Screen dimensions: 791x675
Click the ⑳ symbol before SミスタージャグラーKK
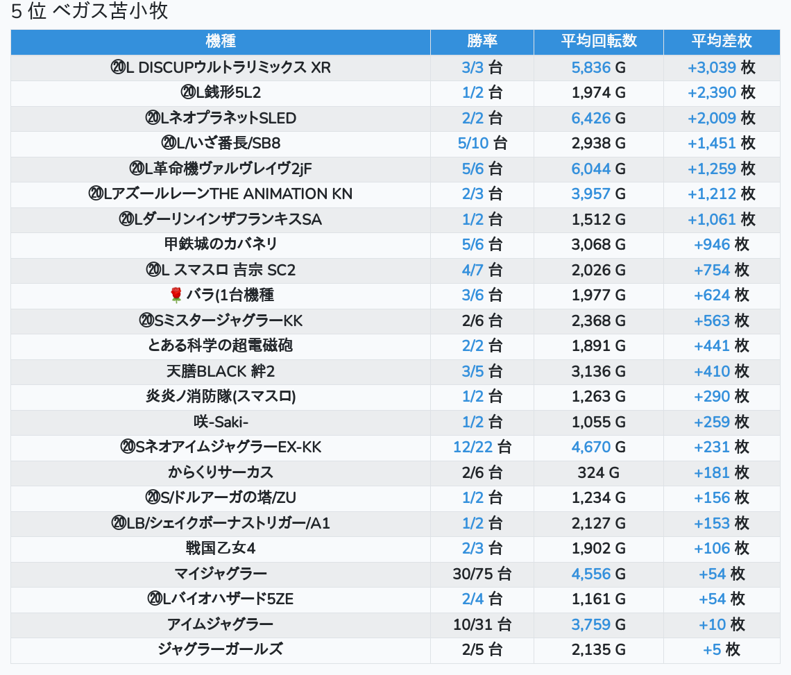coord(146,321)
